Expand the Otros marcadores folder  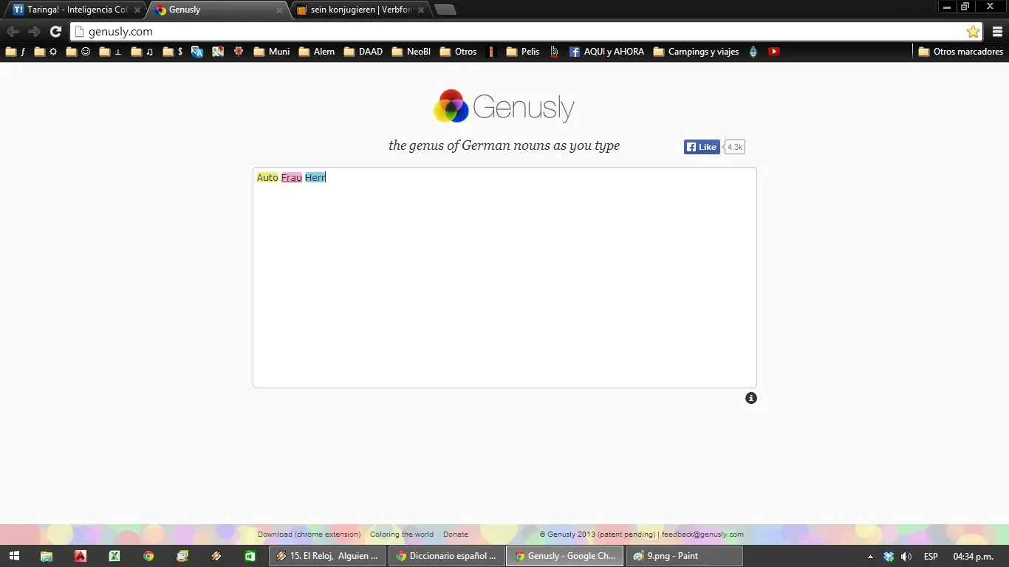click(960, 52)
